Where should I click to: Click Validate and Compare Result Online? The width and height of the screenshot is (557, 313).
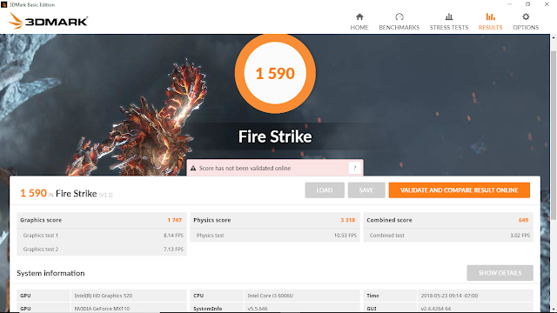pos(460,190)
